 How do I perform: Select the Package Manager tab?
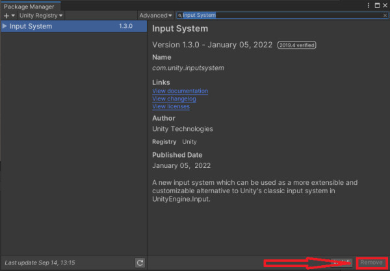(31, 6)
